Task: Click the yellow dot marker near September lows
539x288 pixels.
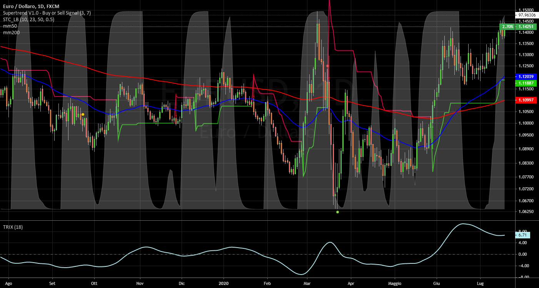Action: 83,114
